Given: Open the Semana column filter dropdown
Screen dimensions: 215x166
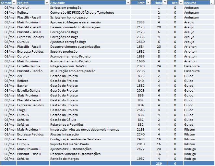Looking at the screenshot, I should coord(14,3).
